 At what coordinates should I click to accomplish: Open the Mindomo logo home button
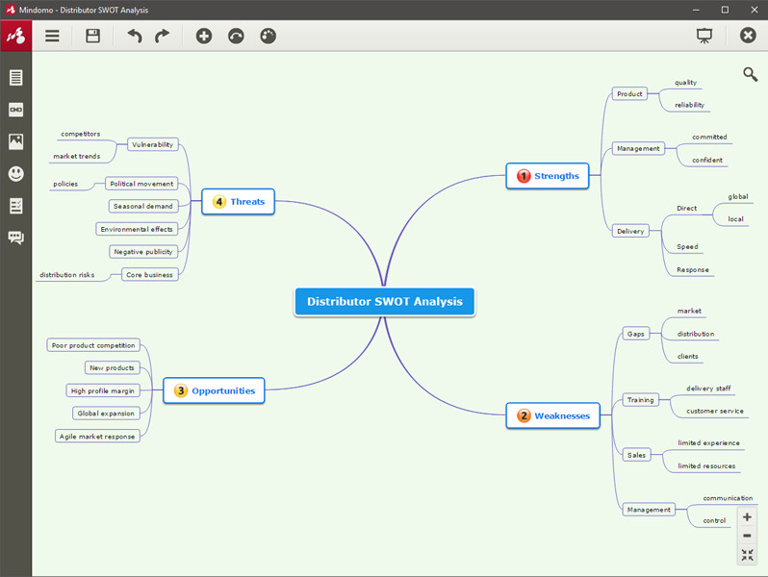[15, 36]
